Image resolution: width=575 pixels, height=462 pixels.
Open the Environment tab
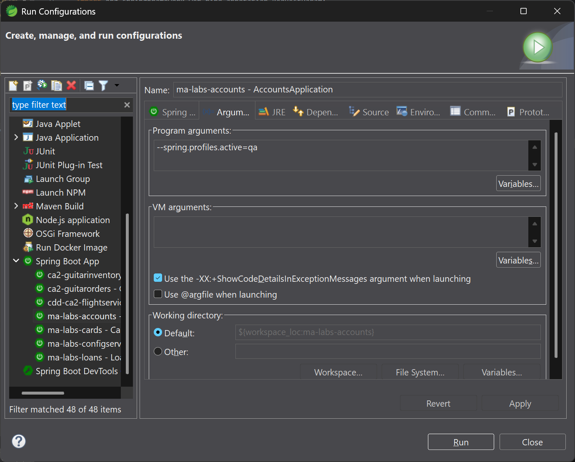click(418, 112)
